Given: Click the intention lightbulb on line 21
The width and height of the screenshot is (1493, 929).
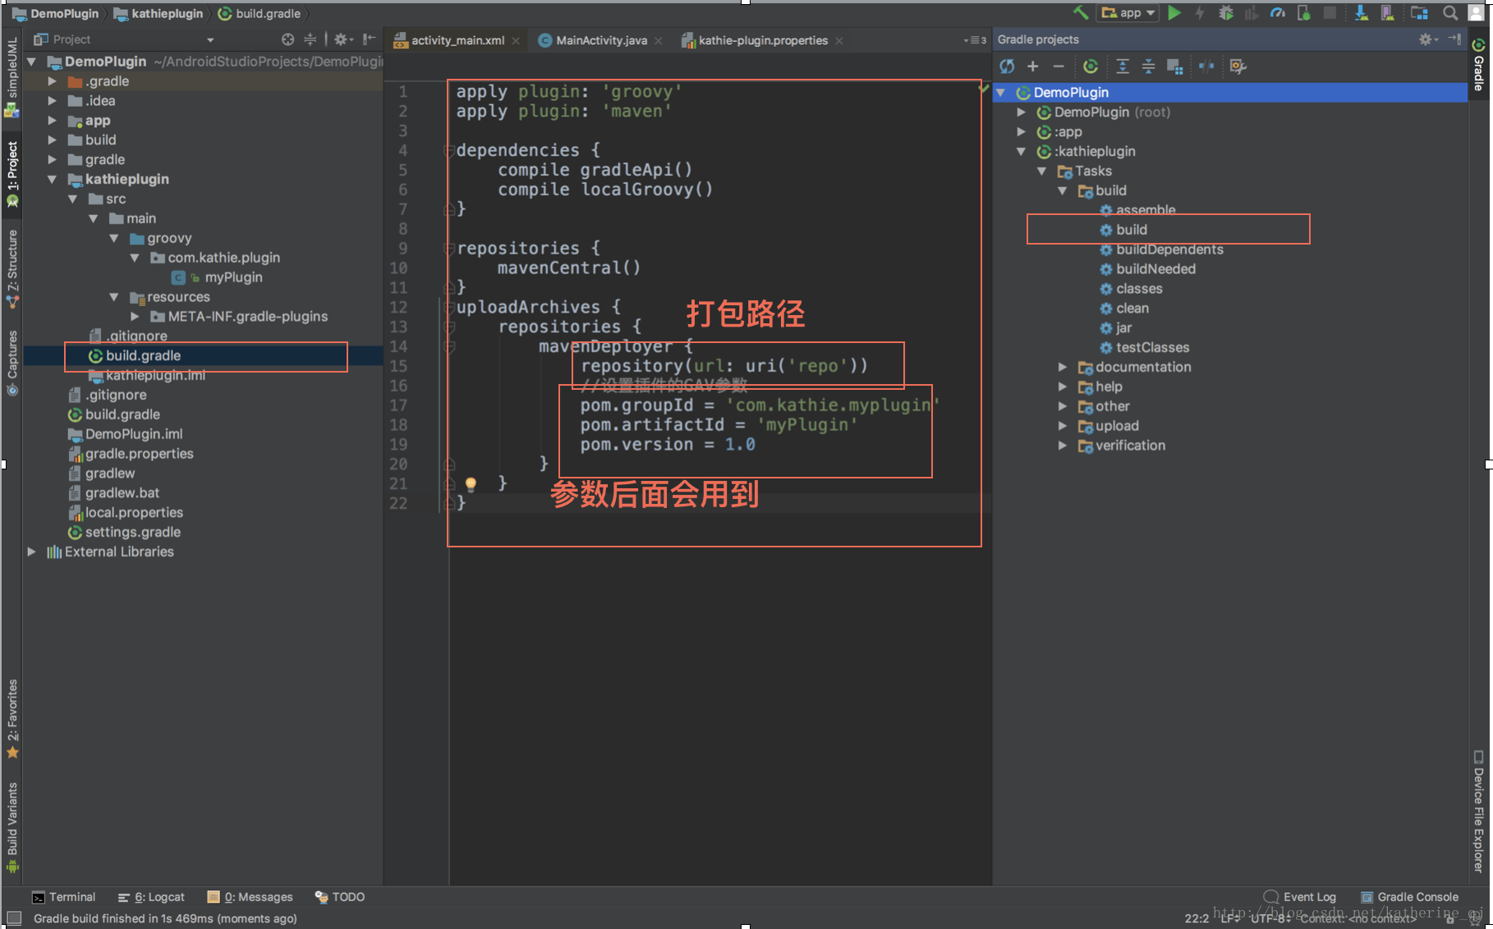Looking at the screenshot, I should pos(471,484).
